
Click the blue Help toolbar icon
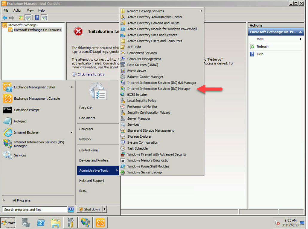(x=37, y=18)
